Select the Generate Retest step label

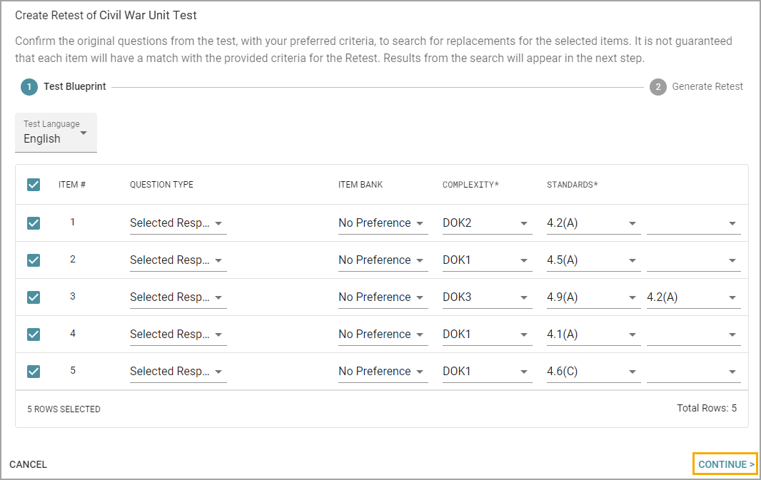[x=707, y=86]
